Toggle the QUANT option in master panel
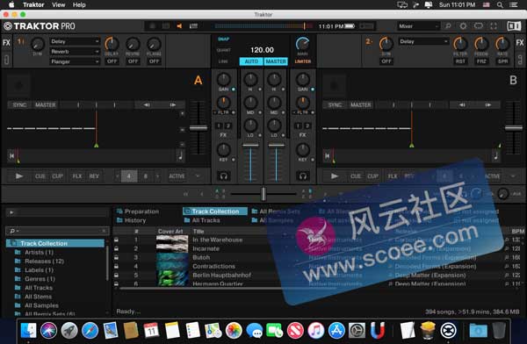Image resolution: width=527 pixels, height=344 pixels. [x=223, y=50]
